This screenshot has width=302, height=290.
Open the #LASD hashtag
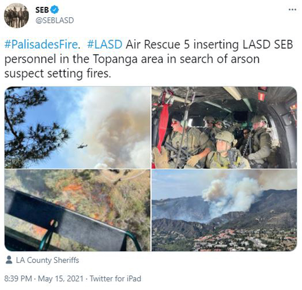pyautogui.click(x=105, y=44)
